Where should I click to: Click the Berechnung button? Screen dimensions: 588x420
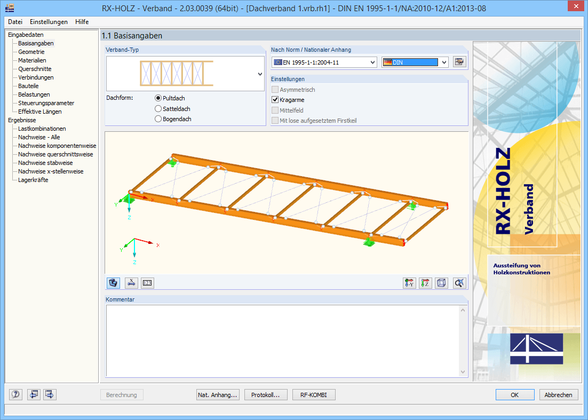tap(122, 394)
